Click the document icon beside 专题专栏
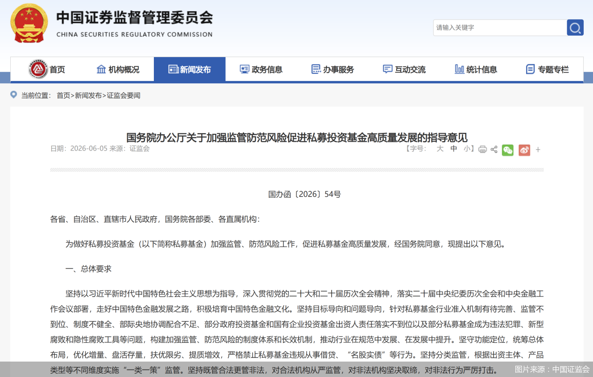Viewport: 593px width, 377px height. pyautogui.click(x=530, y=69)
